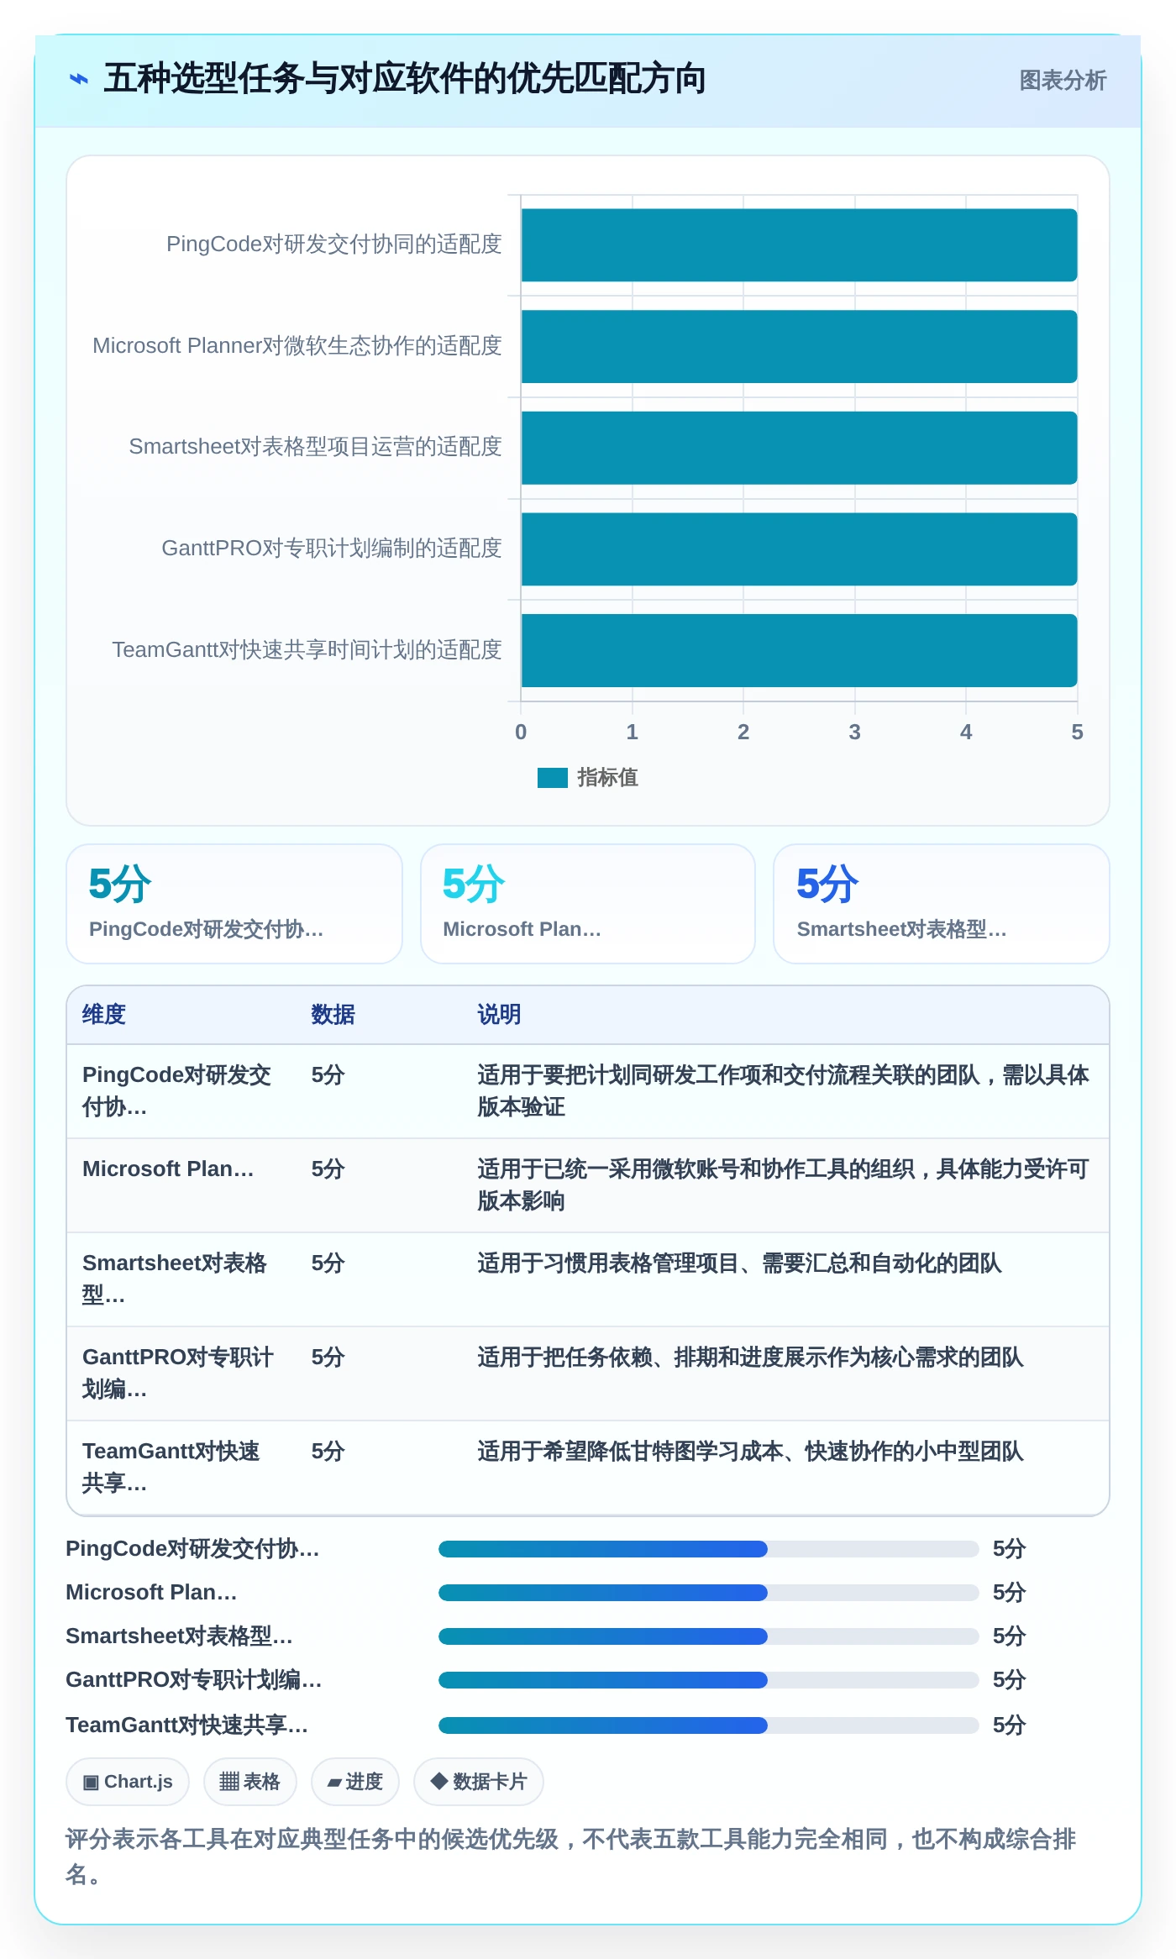Click the PingCode对研发交付协同的适配度 axis label
The width and height of the screenshot is (1176, 1959).
334,244
